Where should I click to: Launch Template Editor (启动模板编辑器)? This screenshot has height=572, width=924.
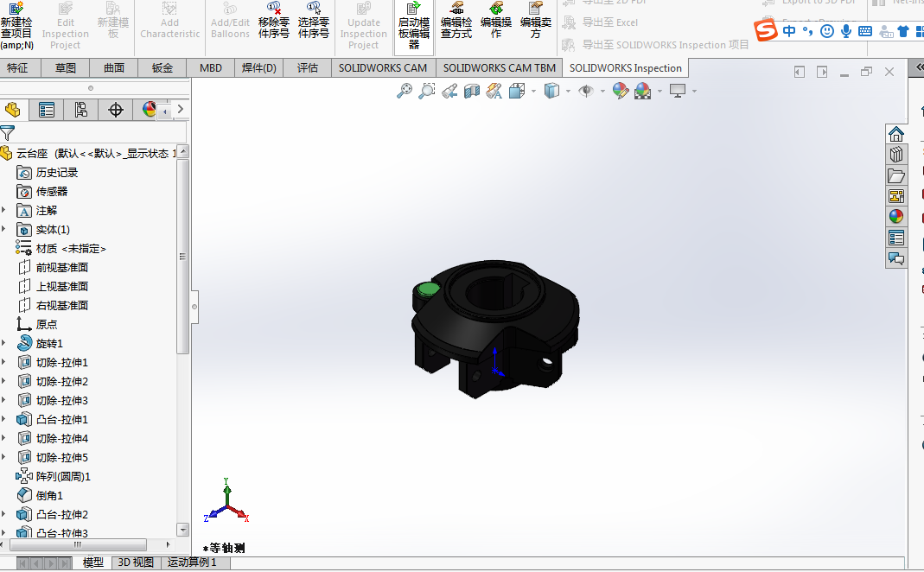pos(414,25)
